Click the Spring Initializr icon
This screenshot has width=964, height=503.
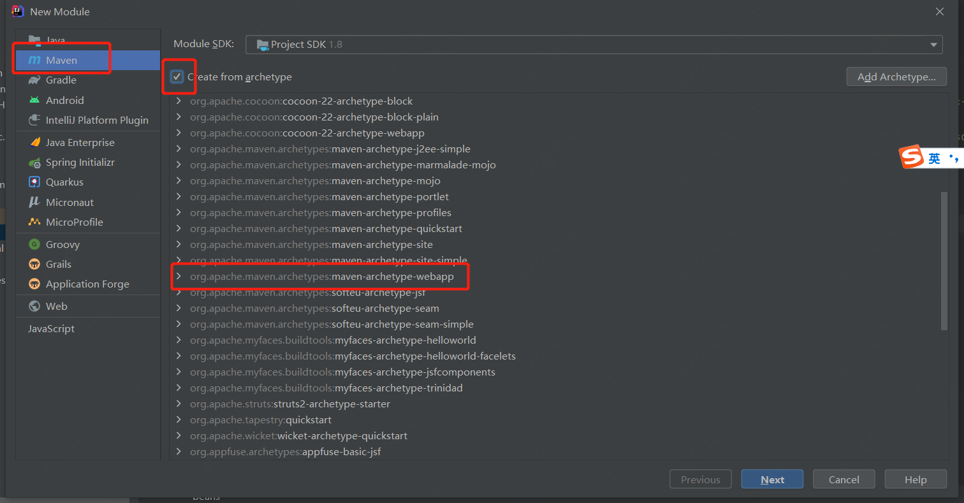tap(34, 163)
